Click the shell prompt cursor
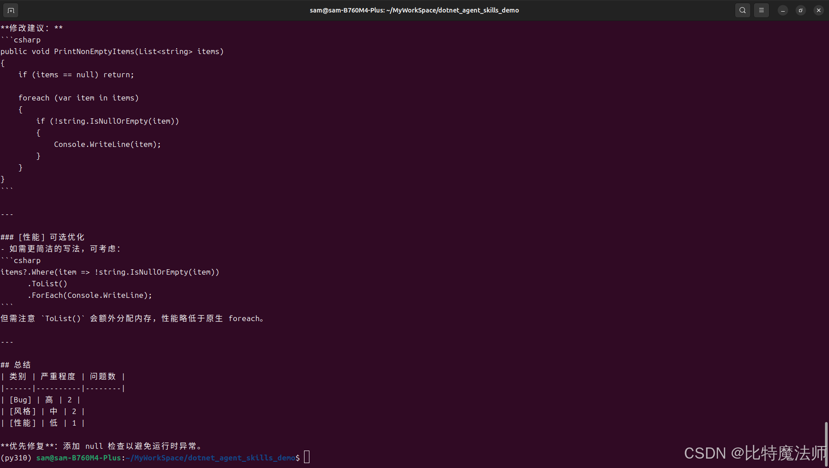The image size is (829, 468). click(x=307, y=457)
